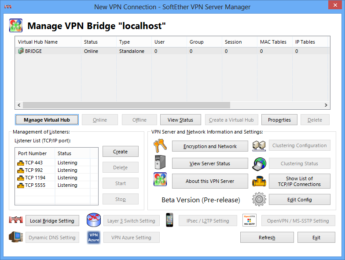Open Manage Virtual Hub
Screen dimensions: 345x260
point(47,120)
